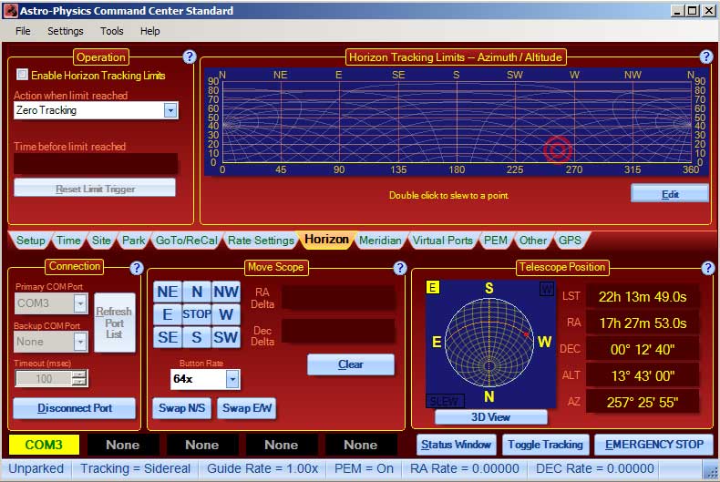Screen dimensions: 720x482
Task: Open help for the Connection panel
Action: point(137,268)
